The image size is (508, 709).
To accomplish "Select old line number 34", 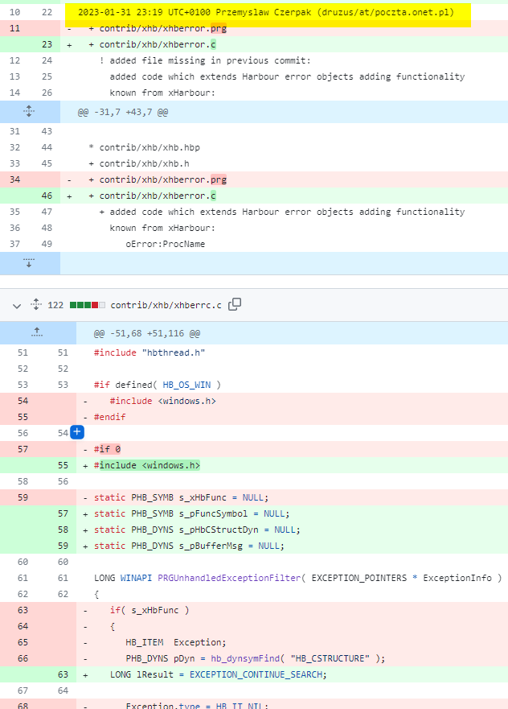I will [15, 179].
